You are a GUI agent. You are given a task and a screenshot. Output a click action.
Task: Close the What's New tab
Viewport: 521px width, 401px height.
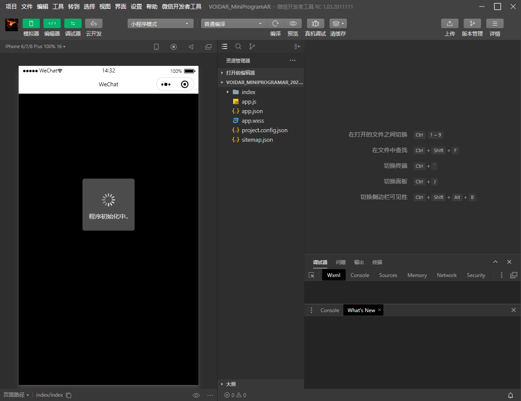coord(379,310)
